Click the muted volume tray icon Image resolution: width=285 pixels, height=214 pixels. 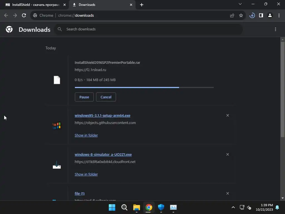pyautogui.click(x=249, y=207)
